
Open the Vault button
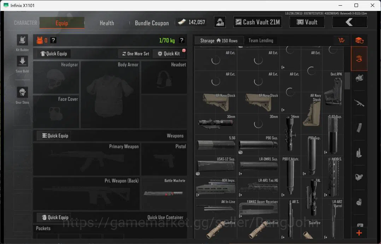tap(307, 22)
